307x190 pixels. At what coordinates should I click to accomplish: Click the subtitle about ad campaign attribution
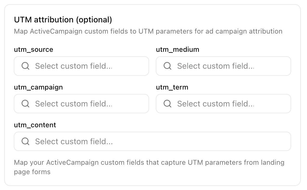tap(148, 31)
